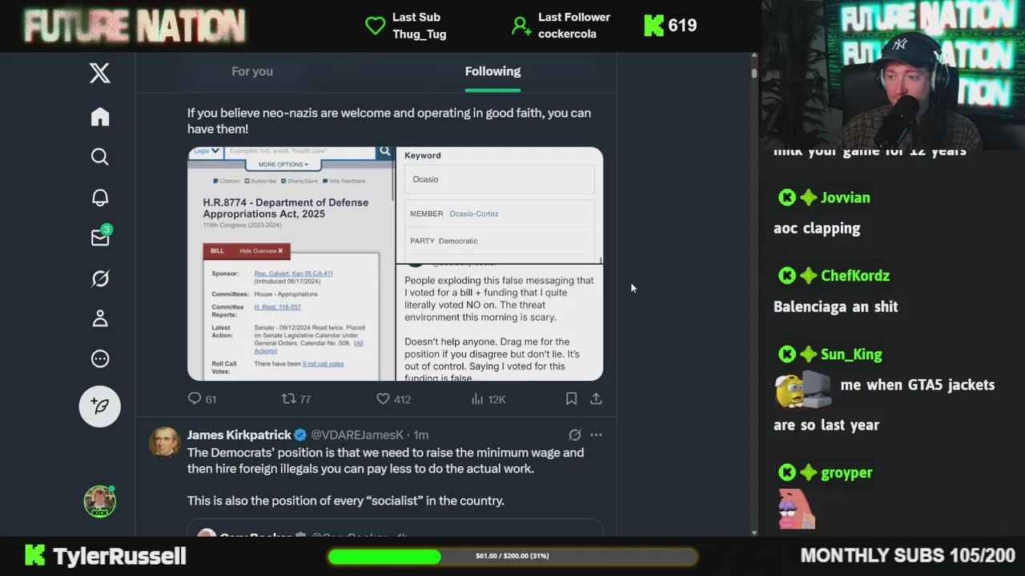The width and height of the screenshot is (1025, 576).
Task: Click the James Kirkpatrick verified badge
Action: (x=300, y=434)
